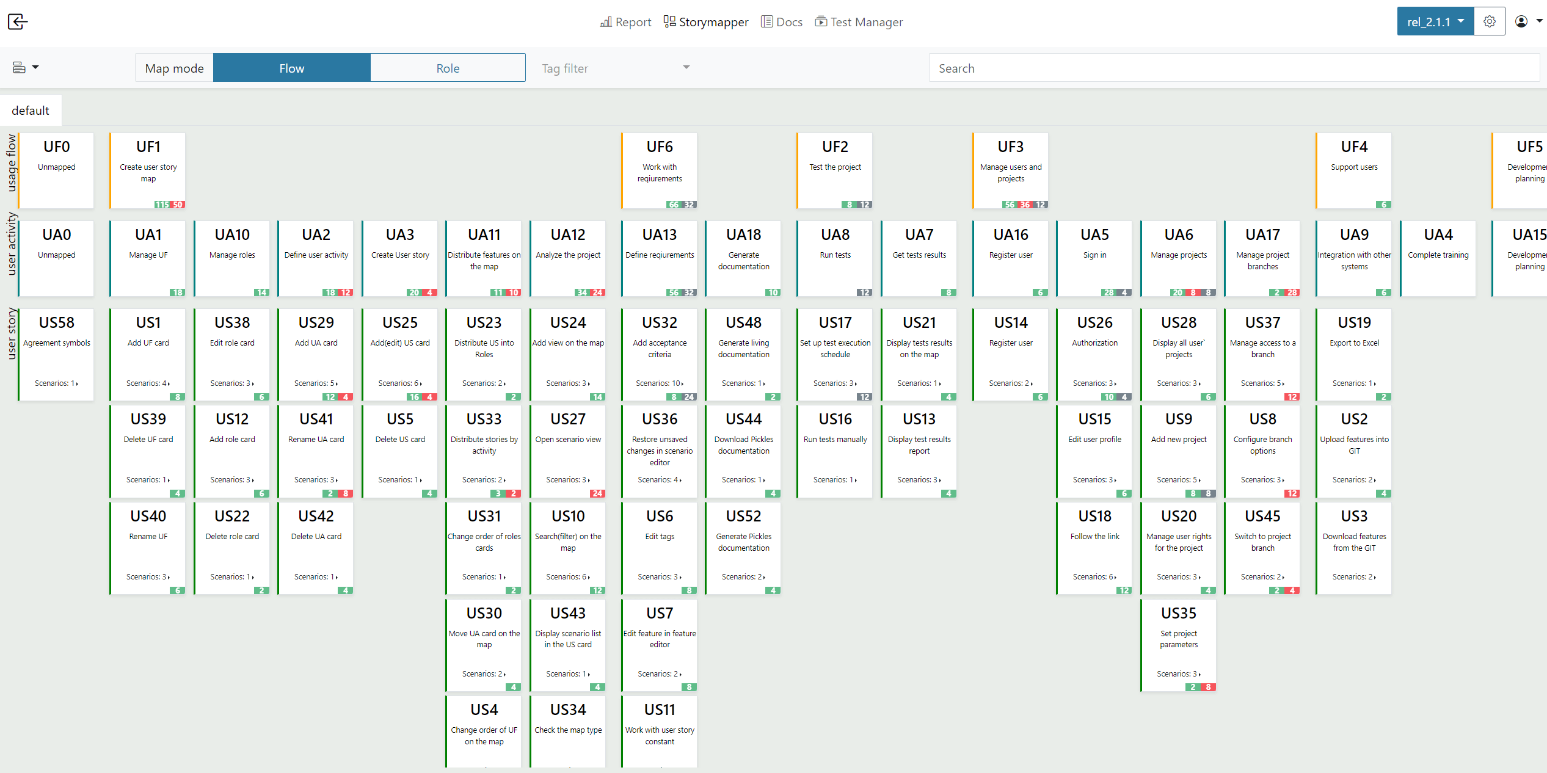
Task: Expand scenarios of US32 acceptance criteria
Action: pyautogui.click(x=660, y=383)
